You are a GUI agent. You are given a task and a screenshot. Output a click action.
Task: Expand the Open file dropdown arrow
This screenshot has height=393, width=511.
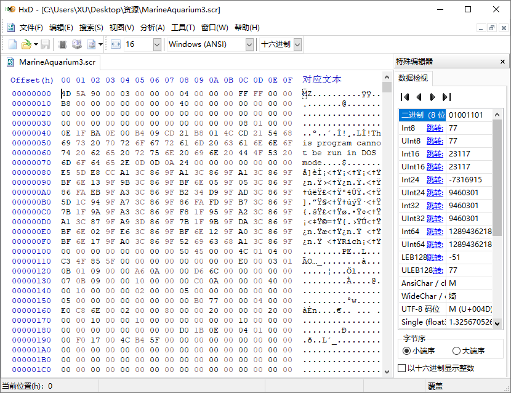pos(36,44)
